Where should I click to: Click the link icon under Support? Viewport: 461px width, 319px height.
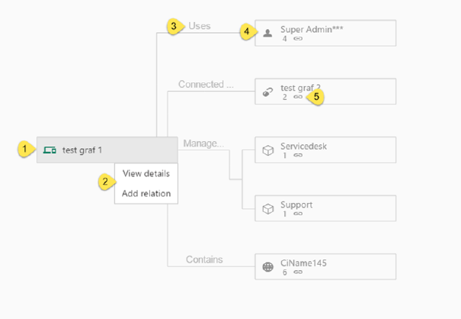(297, 214)
